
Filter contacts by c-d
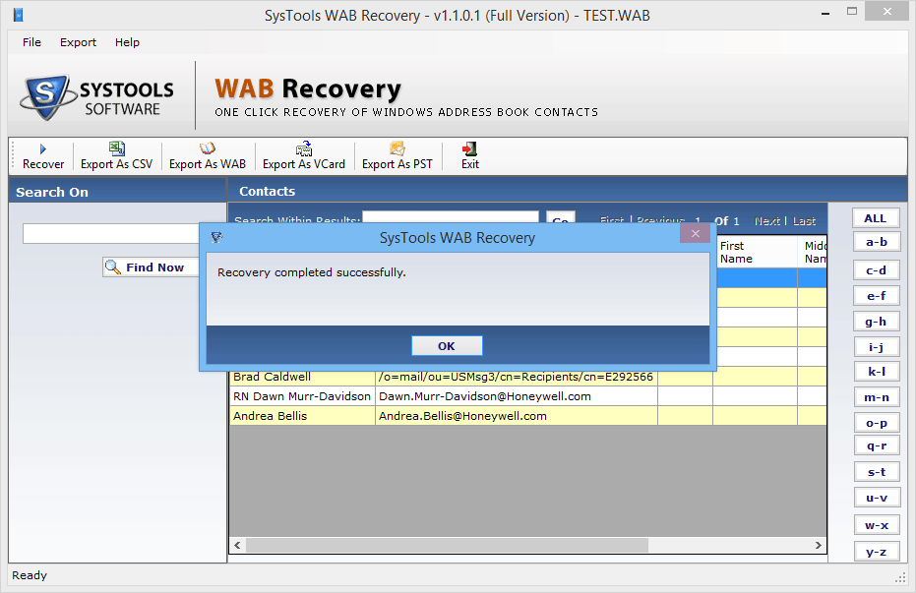877,270
